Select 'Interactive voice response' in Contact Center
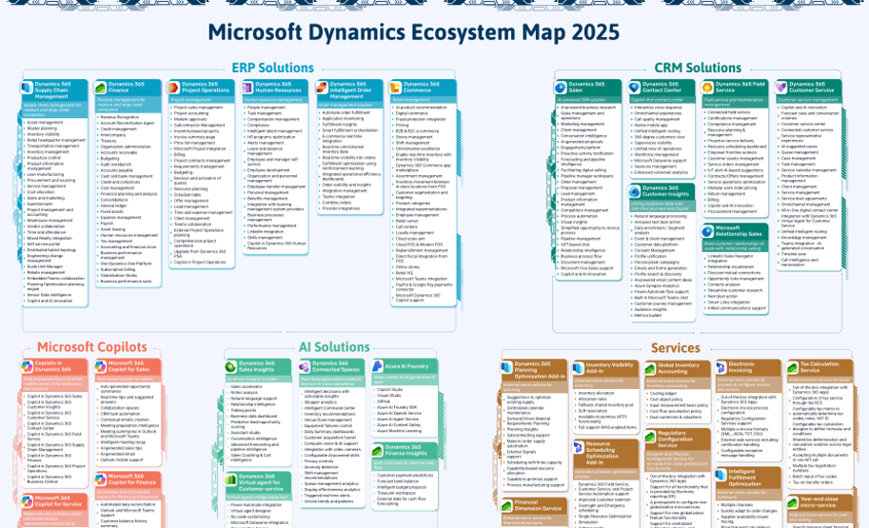 (658, 108)
